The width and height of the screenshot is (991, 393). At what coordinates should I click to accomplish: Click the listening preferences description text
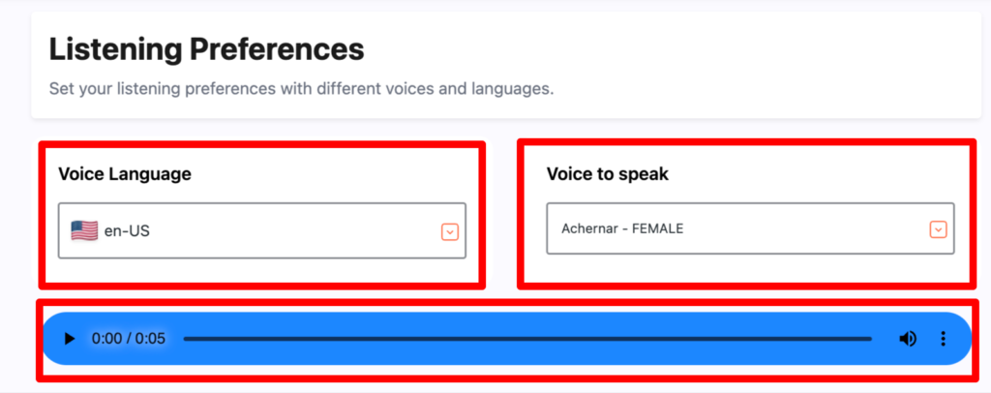pos(302,88)
